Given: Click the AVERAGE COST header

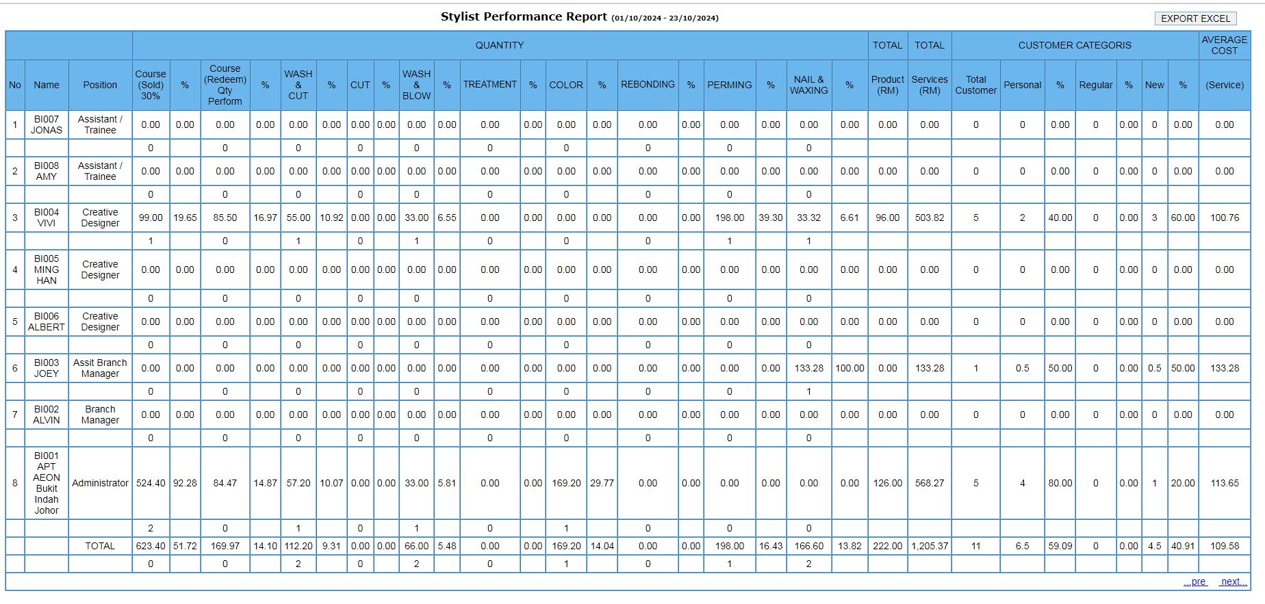Looking at the screenshot, I should (x=1224, y=45).
